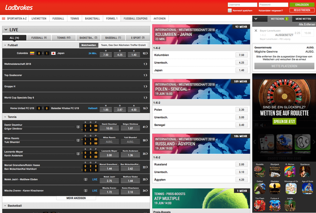Bet on Kolumbien at 7.50 in banner panel
The image size is (316, 213).
241,55
